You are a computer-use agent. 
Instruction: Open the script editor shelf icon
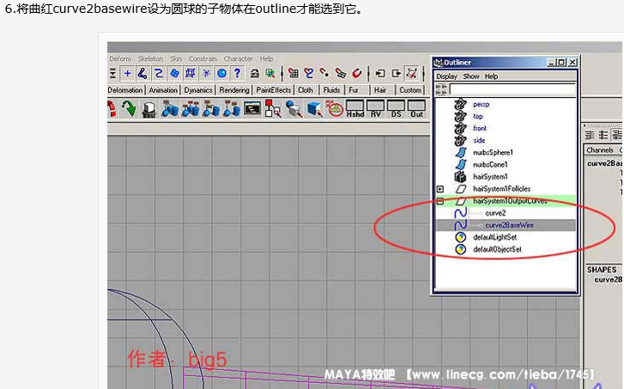(x=252, y=109)
